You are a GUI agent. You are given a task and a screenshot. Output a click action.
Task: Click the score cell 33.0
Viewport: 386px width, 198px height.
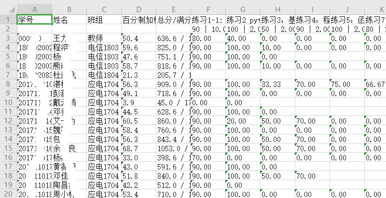click(138, 157)
